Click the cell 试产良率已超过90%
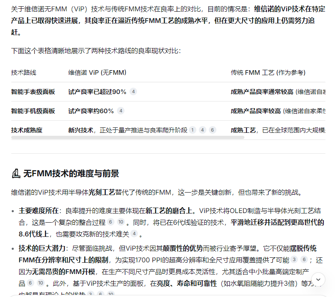Image resolution: width=335 pixels, height=297 pixels. pos(97,92)
